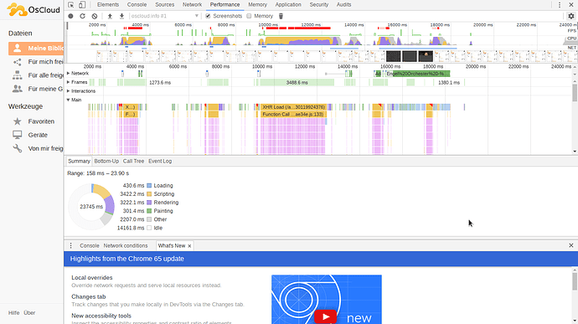Toggle device toolbar icon
The image size is (578, 324).
click(x=82, y=5)
